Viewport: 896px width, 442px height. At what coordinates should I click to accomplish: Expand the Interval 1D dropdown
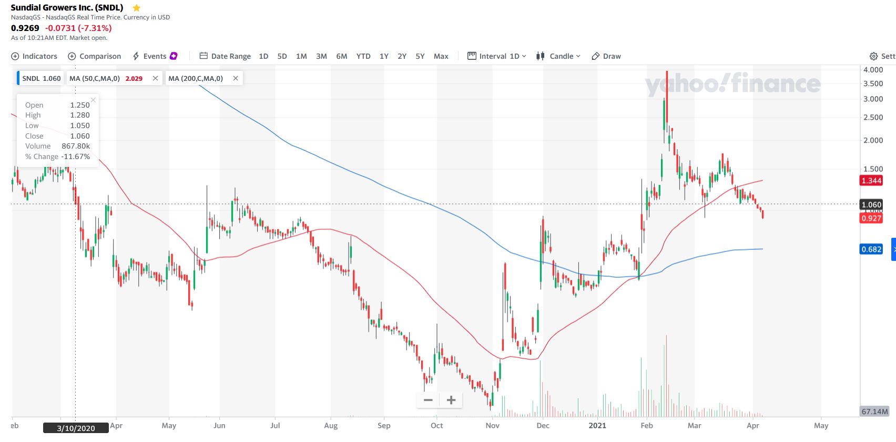pyautogui.click(x=497, y=56)
